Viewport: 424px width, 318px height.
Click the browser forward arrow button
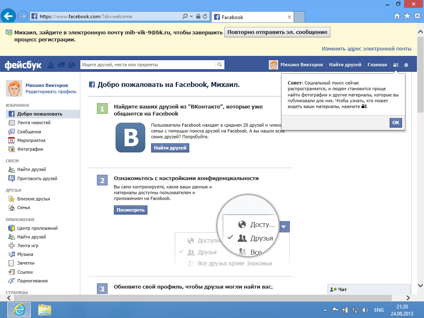tap(23, 16)
